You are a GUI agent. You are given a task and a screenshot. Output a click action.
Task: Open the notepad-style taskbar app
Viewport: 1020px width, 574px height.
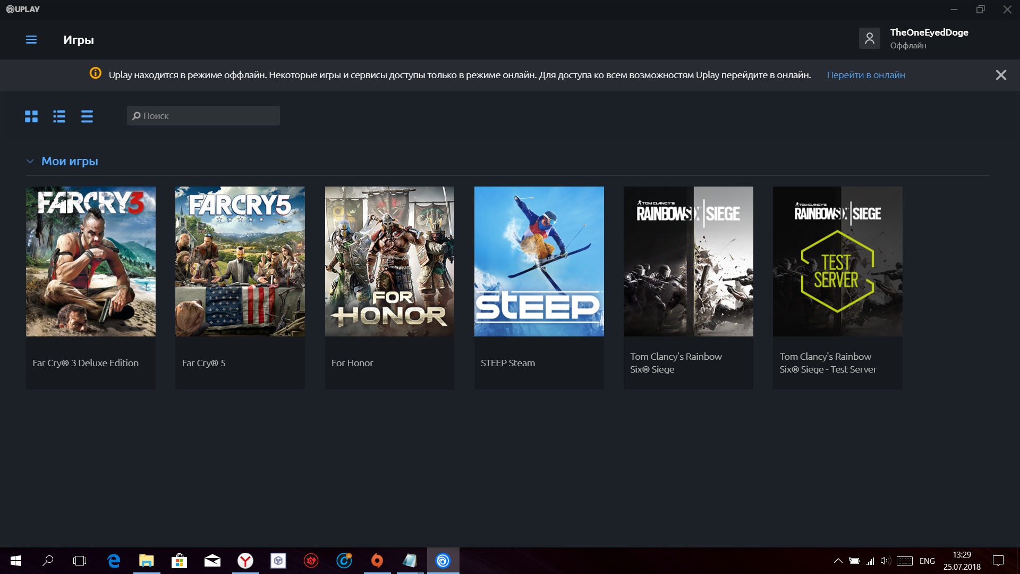tap(410, 561)
